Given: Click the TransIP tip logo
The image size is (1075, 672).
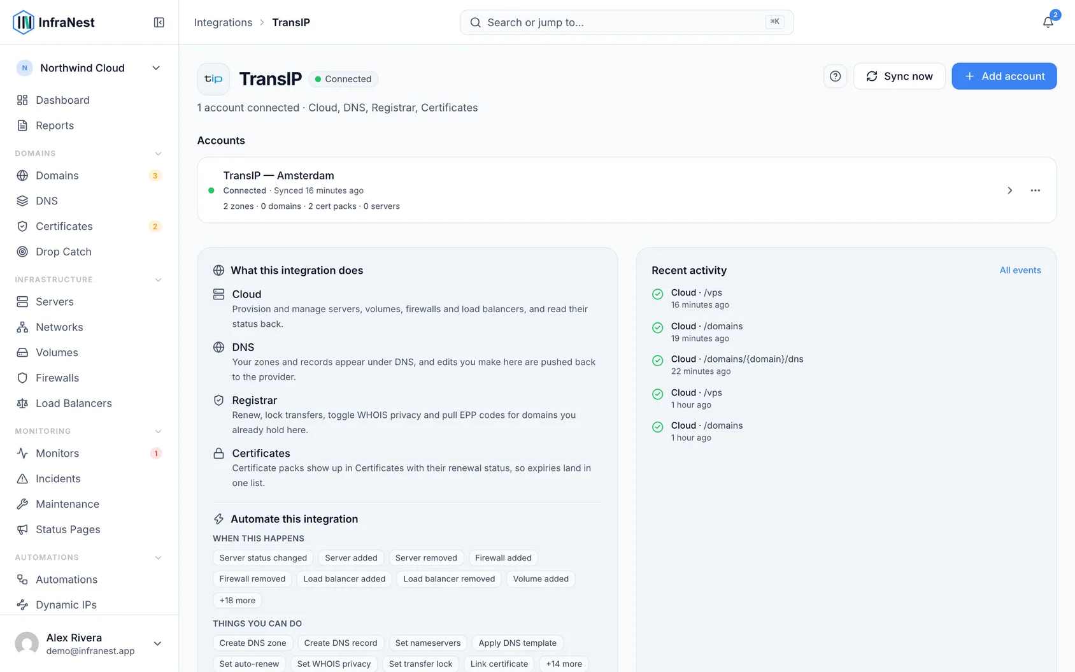Looking at the screenshot, I should 213,79.
